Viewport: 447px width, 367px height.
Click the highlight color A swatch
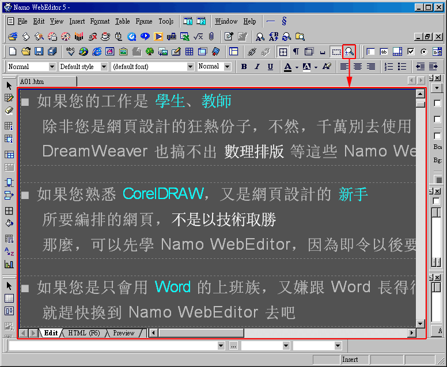307,67
